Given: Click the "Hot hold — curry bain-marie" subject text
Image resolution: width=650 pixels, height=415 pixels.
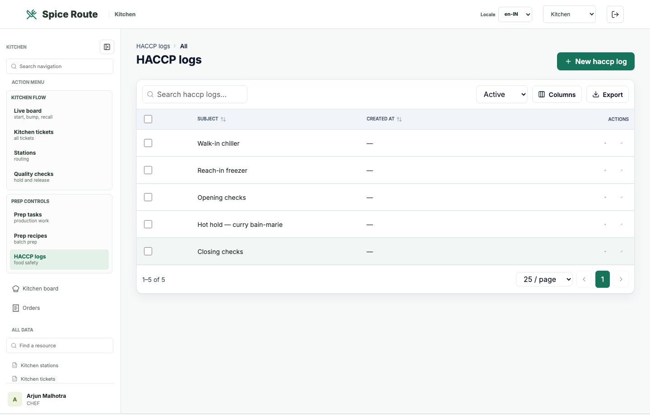Looking at the screenshot, I should point(240,225).
